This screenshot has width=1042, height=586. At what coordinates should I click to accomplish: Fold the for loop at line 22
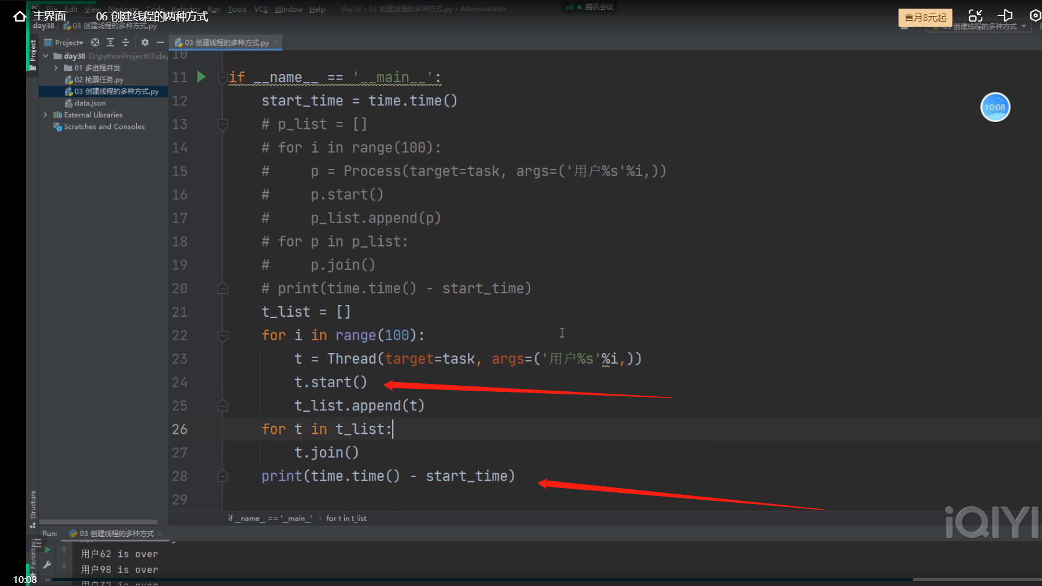(x=223, y=335)
